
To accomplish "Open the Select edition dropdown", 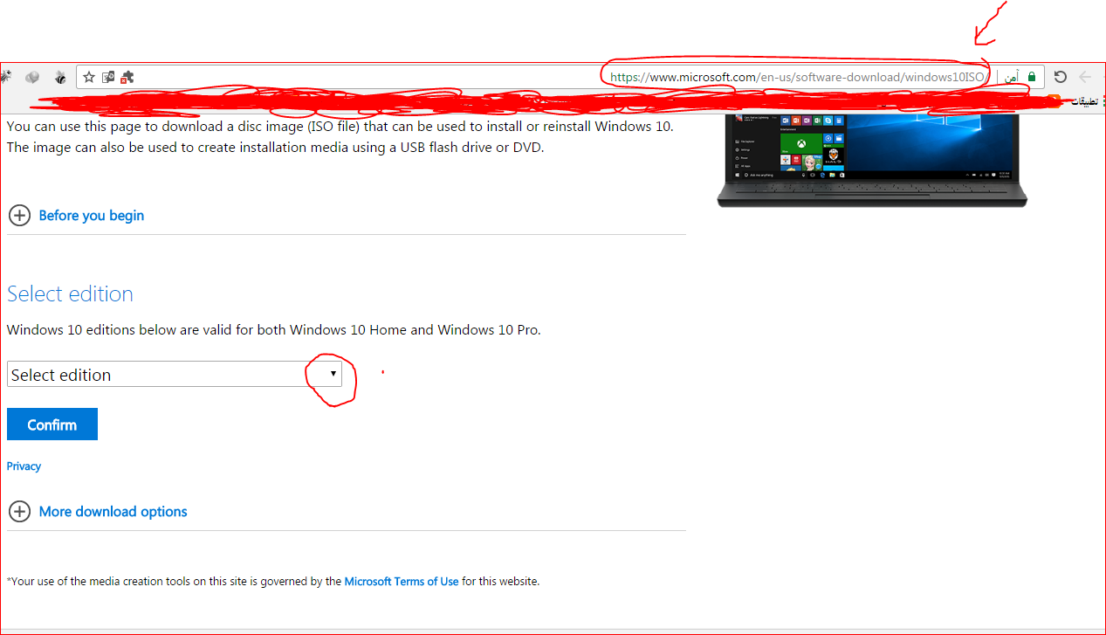I will point(175,374).
